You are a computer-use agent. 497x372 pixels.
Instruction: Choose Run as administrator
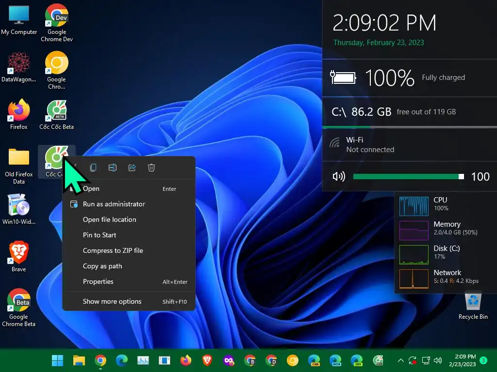pos(129,204)
